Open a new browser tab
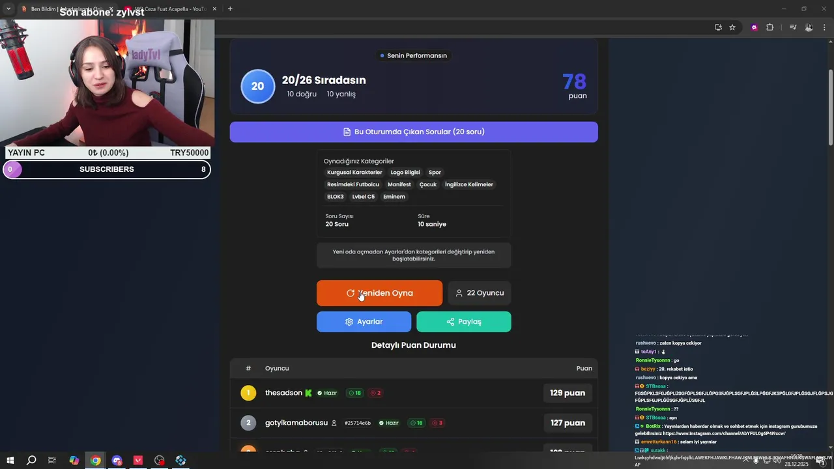834x469 pixels. [230, 8]
